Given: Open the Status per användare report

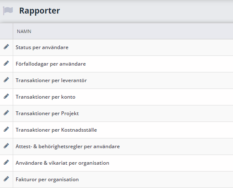Looking at the screenshot, I should pyautogui.click(x=42, y=47).
